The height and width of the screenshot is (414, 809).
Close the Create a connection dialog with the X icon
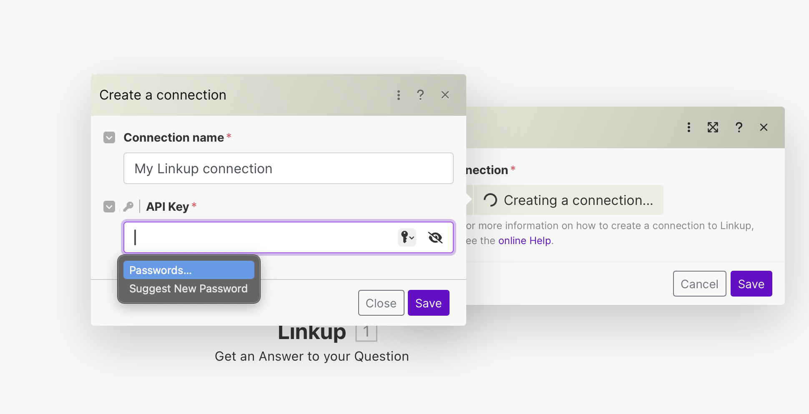[445, 95]
